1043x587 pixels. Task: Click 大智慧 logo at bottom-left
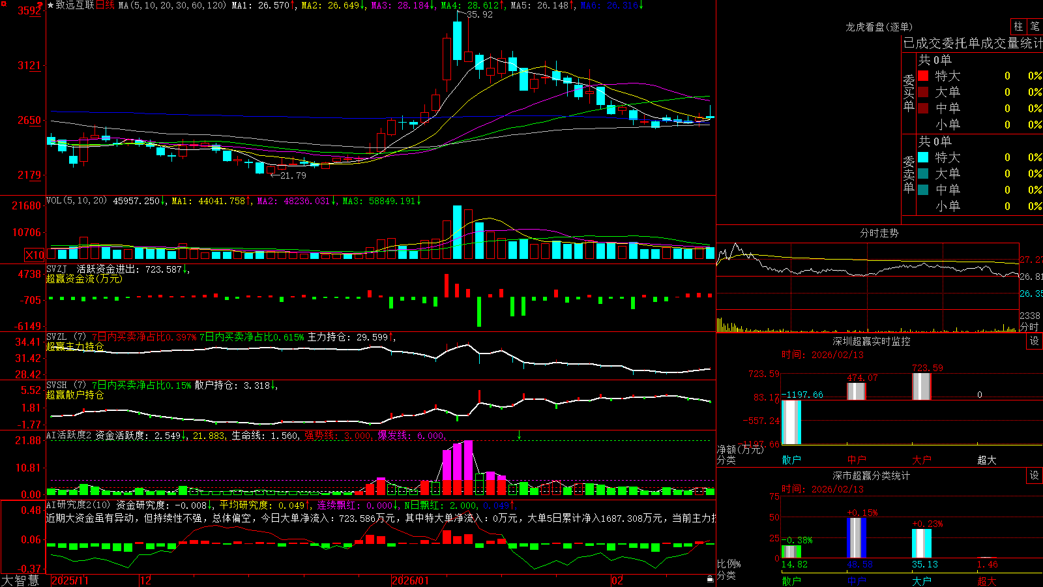pos(20,580)
